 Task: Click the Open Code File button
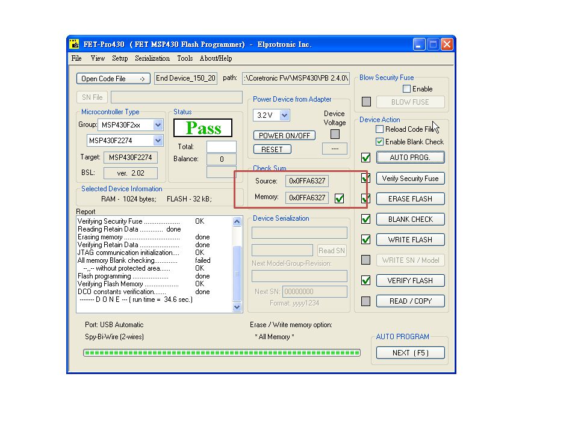click(113, 78)
